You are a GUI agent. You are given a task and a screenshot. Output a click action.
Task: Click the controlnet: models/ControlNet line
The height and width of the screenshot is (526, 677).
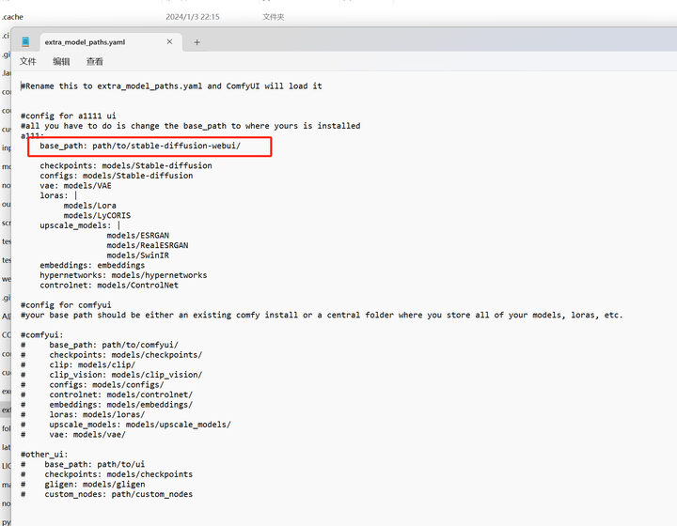click(x=109, y=286)
